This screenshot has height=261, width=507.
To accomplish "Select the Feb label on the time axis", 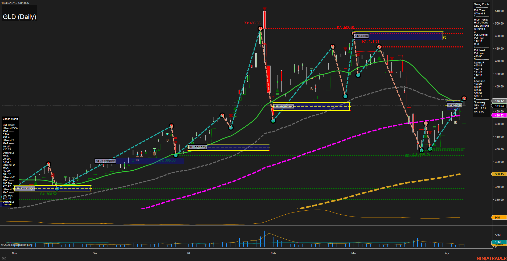I will (x=273, y=253).
